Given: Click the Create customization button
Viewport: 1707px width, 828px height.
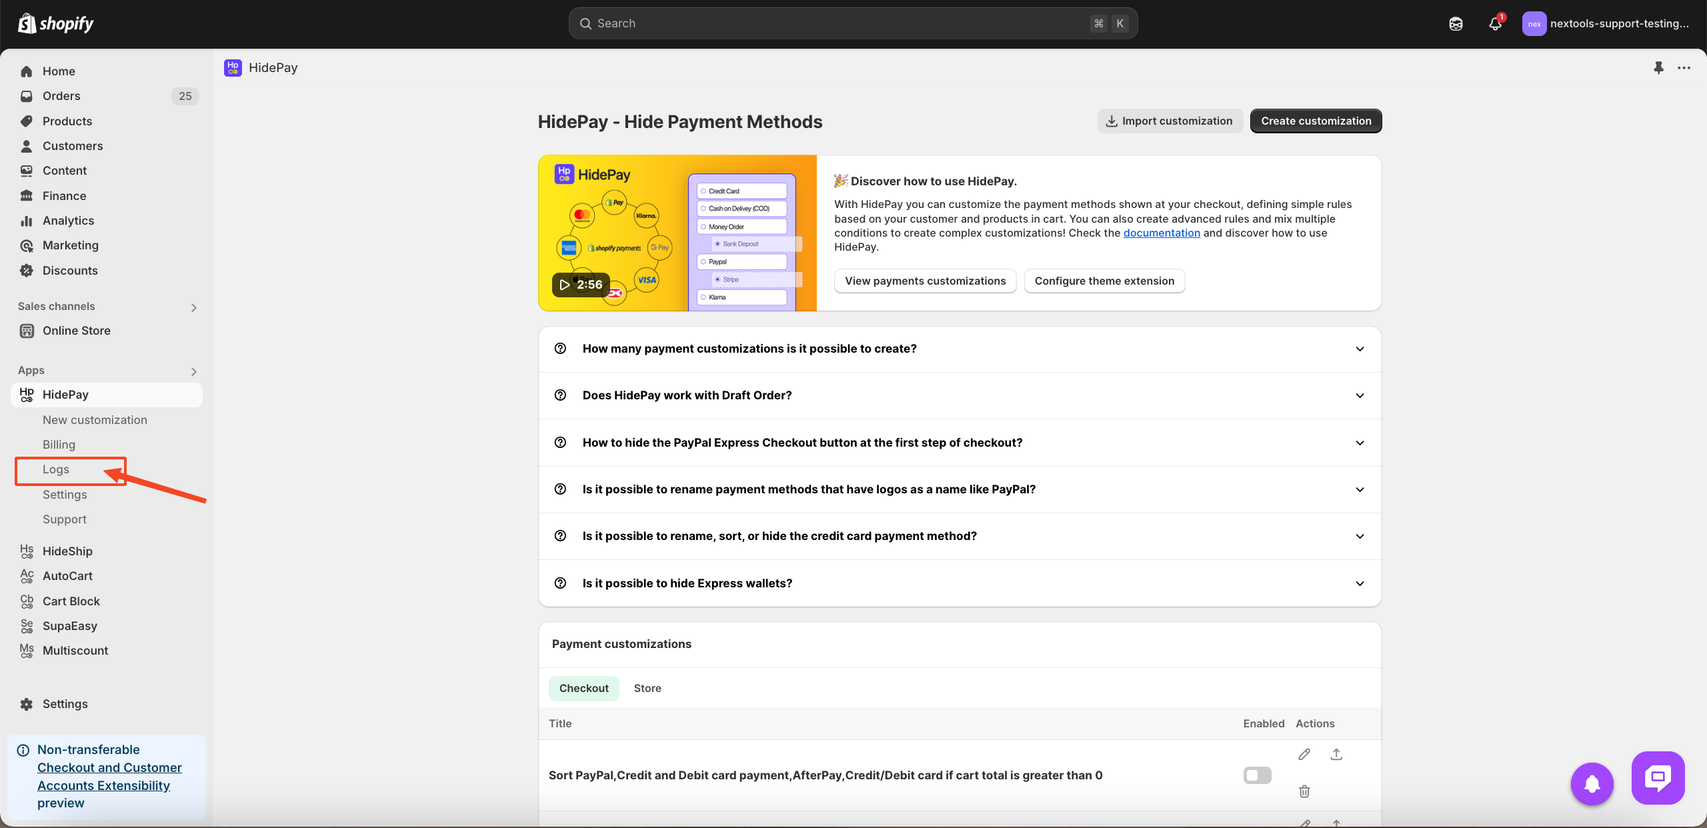Looking at the screenshot, I should (1316, 121).
